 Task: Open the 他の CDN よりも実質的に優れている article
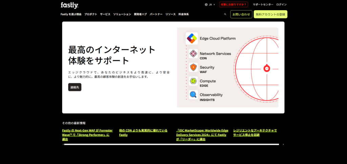point(143,132)
